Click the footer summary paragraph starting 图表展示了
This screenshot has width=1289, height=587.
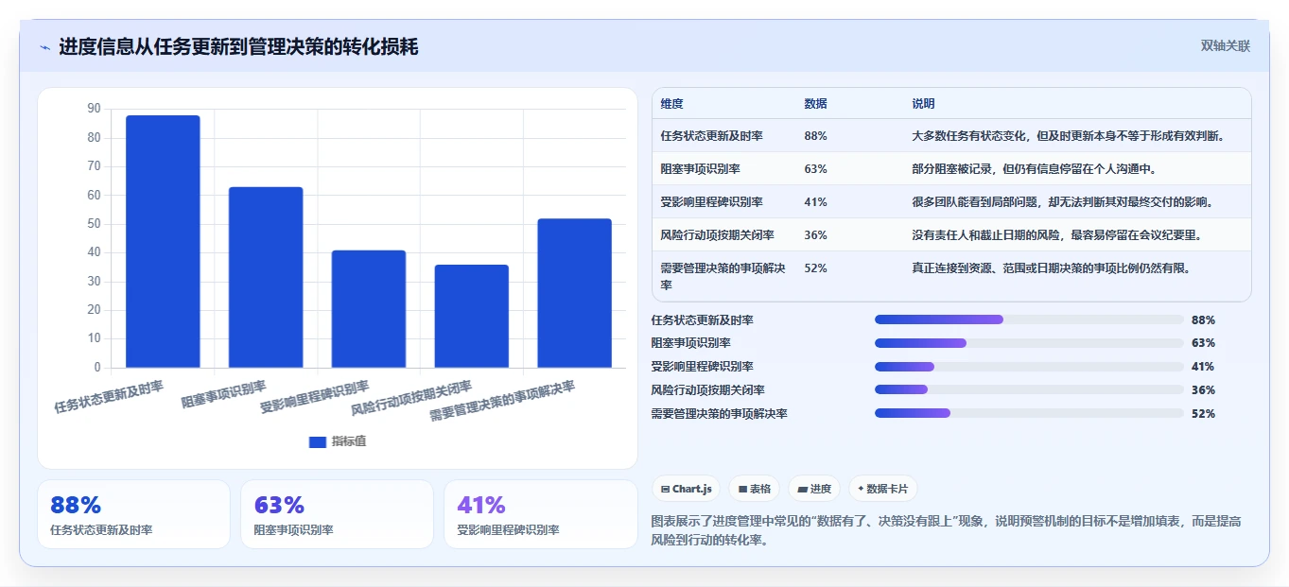(x=947, y=530)
